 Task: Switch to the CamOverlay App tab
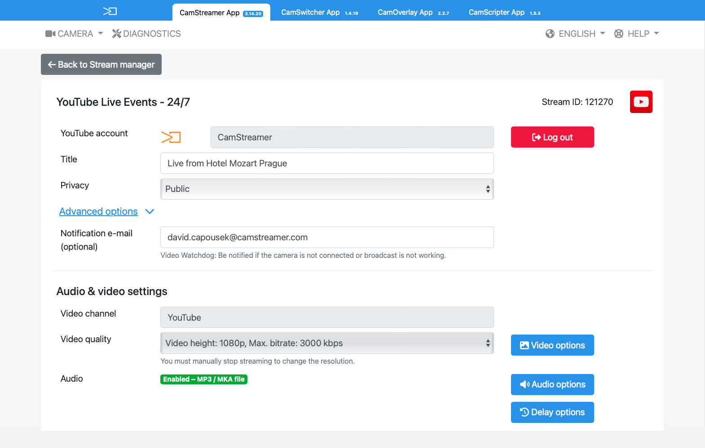[413, 13]
